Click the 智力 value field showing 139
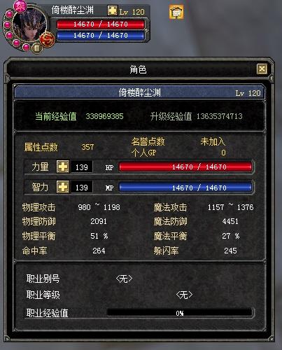The width and height of the screenshot is (282, 350). tap(81, 188)
